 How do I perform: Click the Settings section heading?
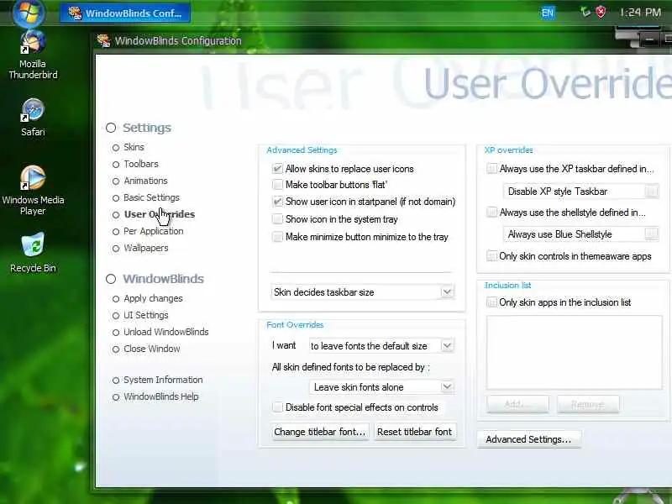(x=146, y=128)
